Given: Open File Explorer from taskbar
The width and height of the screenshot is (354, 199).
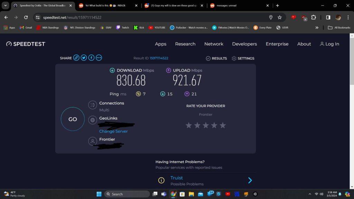Looking at the screenshot, I should [x=191, y=194].
